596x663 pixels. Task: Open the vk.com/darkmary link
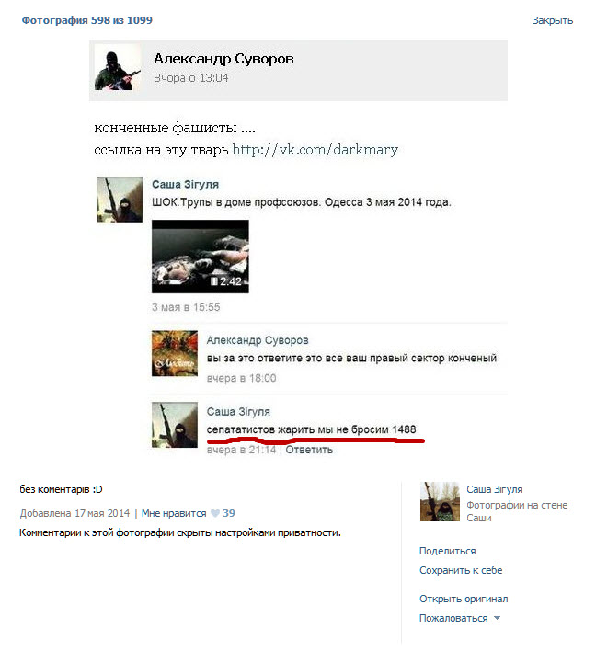[x=315, y=150]
